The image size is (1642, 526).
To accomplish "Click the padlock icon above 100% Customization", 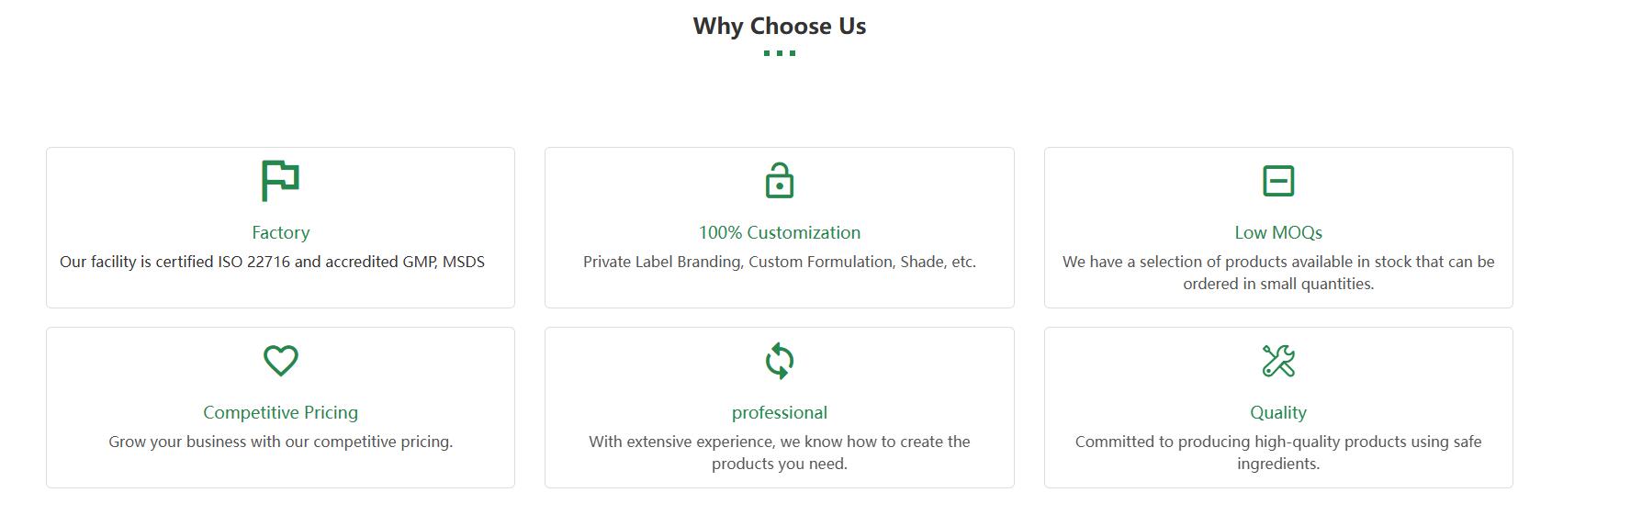I will [779, 181].
